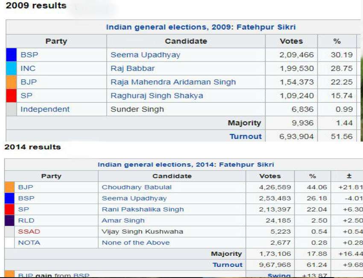Image resolution: width=363 pixels, height=278 pixels.
Task: Click the Choudhary Babulal candidate link
Action: pos(137,187)
